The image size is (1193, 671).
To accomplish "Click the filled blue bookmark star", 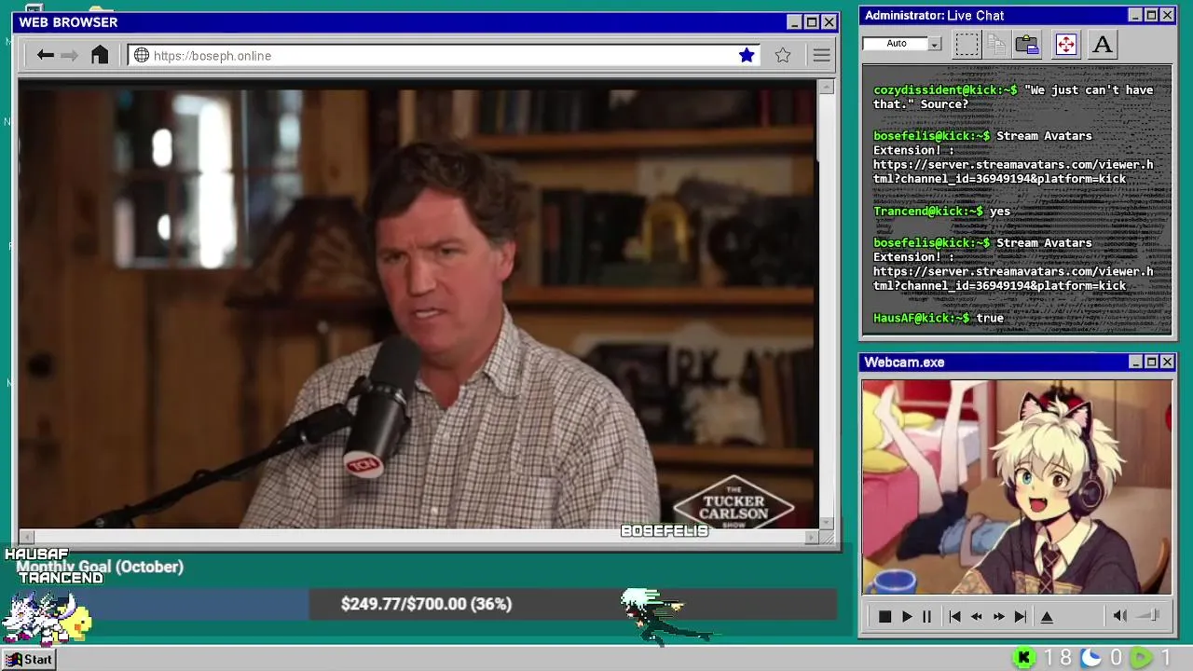I will (747, 55).
